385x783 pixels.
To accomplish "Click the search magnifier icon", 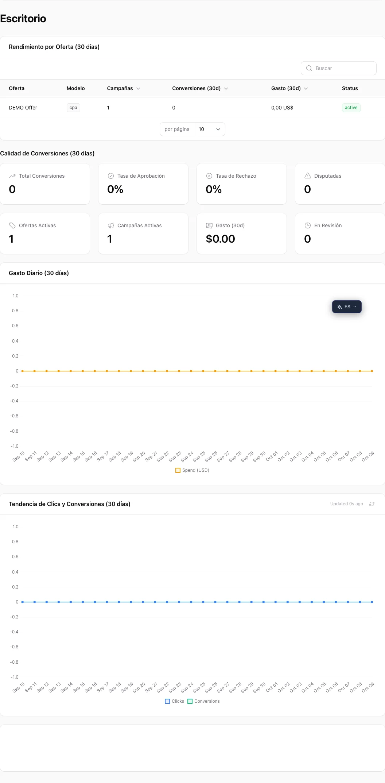I will coord(309,68).
